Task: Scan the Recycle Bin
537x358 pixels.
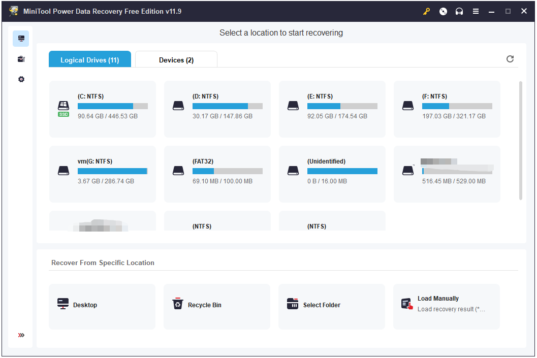Action: pos(217,305)
